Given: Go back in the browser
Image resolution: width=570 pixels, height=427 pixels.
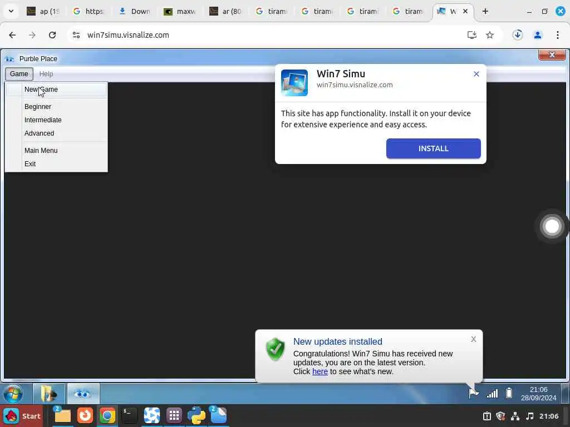Looking at the screenshot, I should 12,35.
